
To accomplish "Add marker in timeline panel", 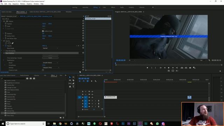I will click(92, 81).
